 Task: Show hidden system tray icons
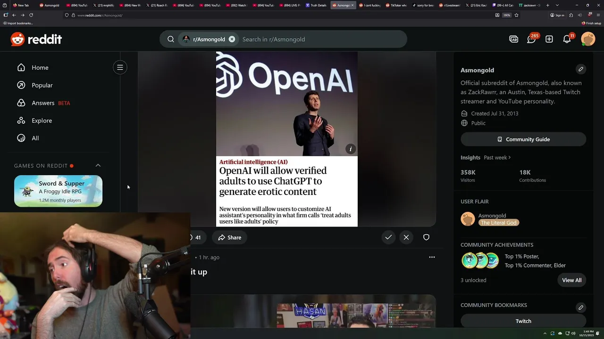coord(545,333)
